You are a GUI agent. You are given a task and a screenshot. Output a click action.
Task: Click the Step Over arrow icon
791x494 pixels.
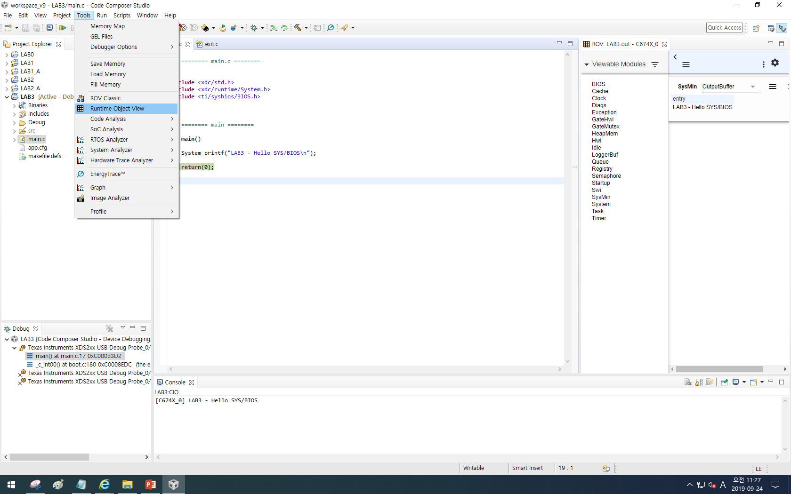pyautogui.click(x=284, y=28)
